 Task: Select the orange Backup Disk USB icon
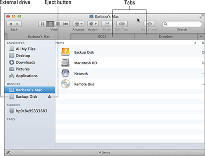point(65,52)
